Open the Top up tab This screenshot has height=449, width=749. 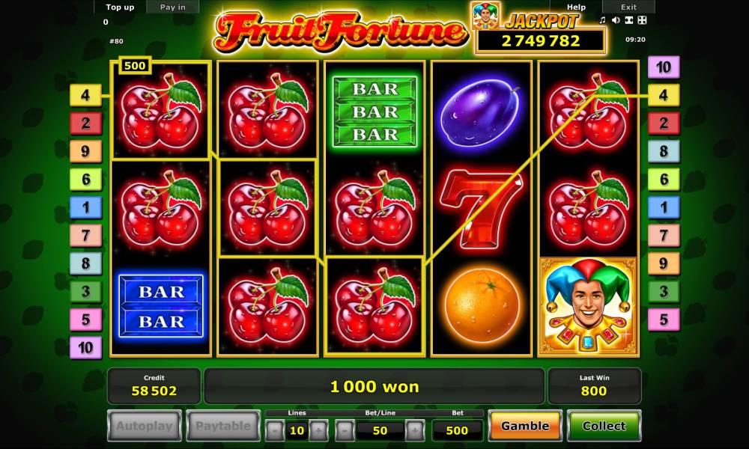pyautogui.click(x=120, y=7)
